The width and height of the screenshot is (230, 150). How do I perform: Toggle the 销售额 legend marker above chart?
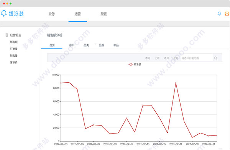(x=131, y=64)
